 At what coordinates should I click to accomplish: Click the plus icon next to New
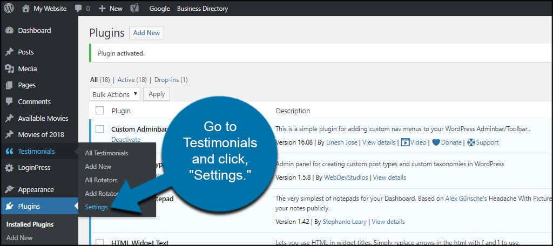pos(102,9)
